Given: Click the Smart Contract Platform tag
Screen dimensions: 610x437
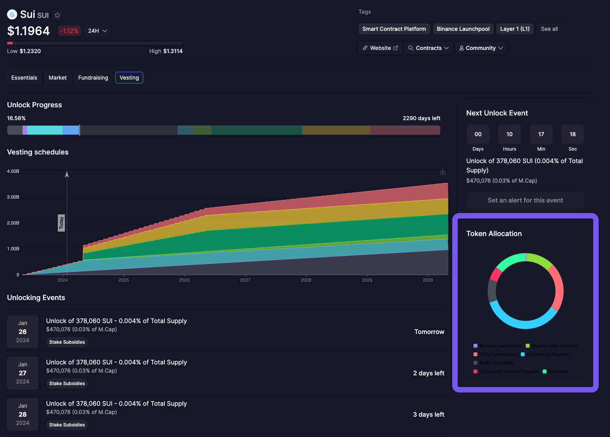Looking at the screenshot, I should pyautogui.click(x=394, y=29).
